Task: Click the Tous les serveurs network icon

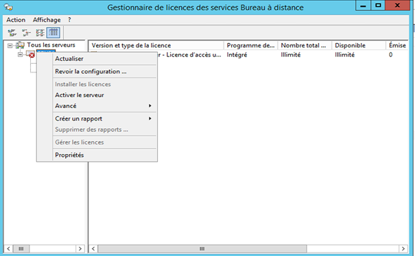Action: pos(20,45)
